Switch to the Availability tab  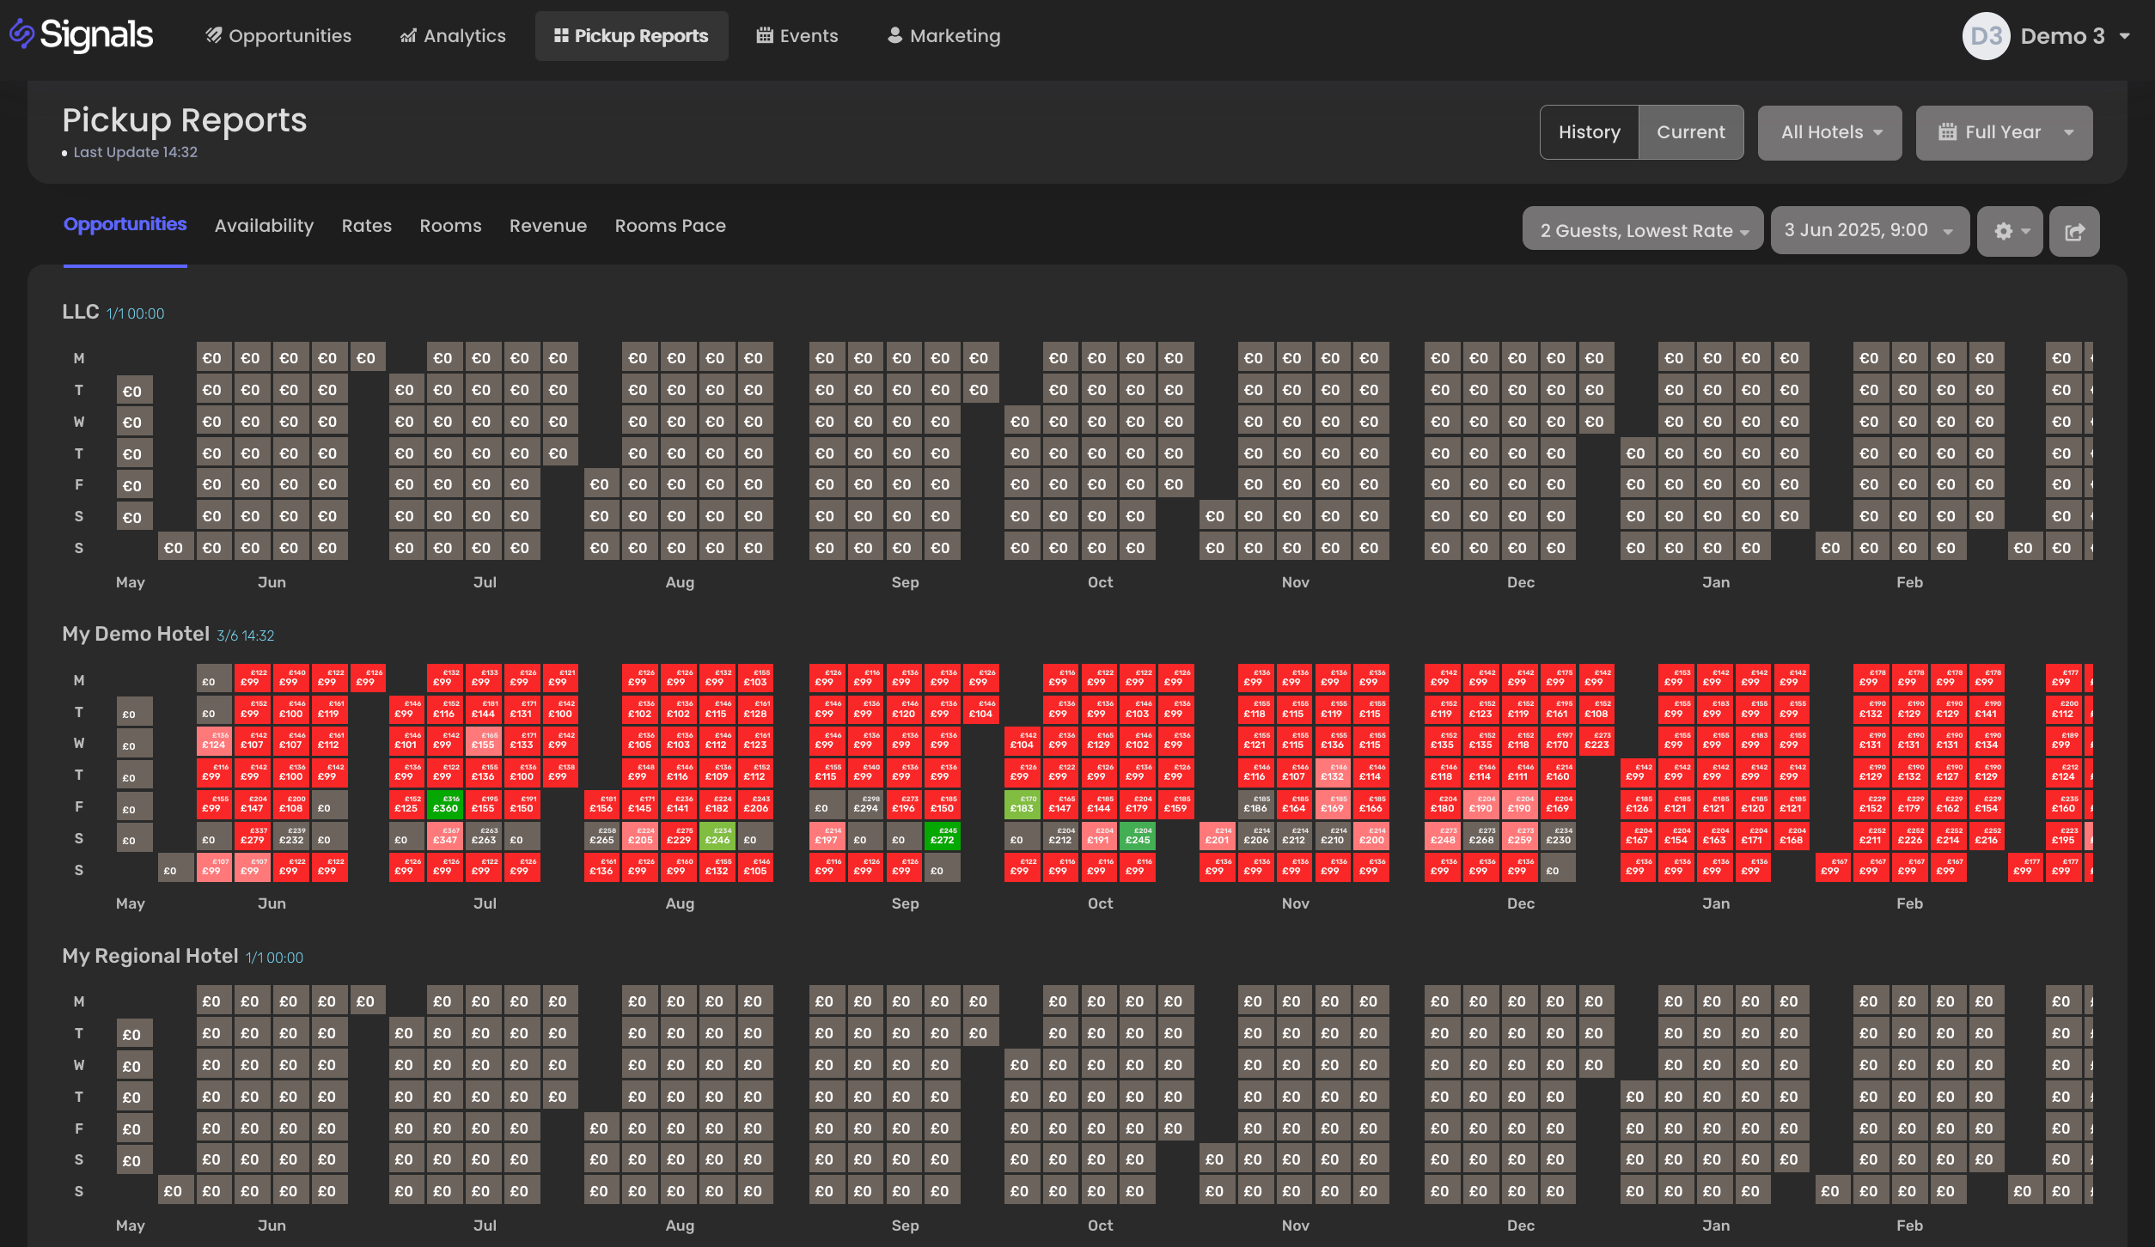(264, 226)
